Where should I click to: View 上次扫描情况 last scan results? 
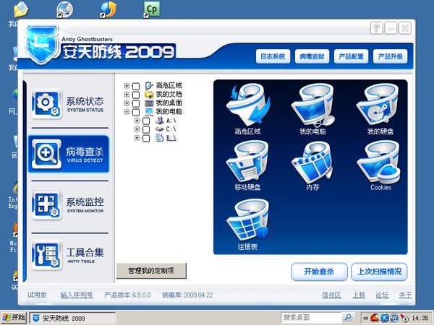[379, 272]
